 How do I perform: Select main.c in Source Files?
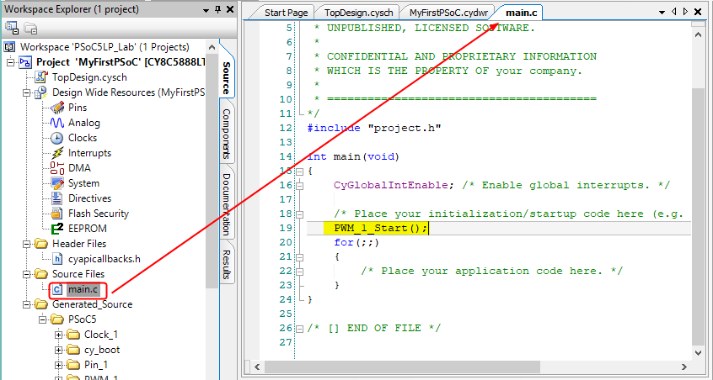[83, 289]
